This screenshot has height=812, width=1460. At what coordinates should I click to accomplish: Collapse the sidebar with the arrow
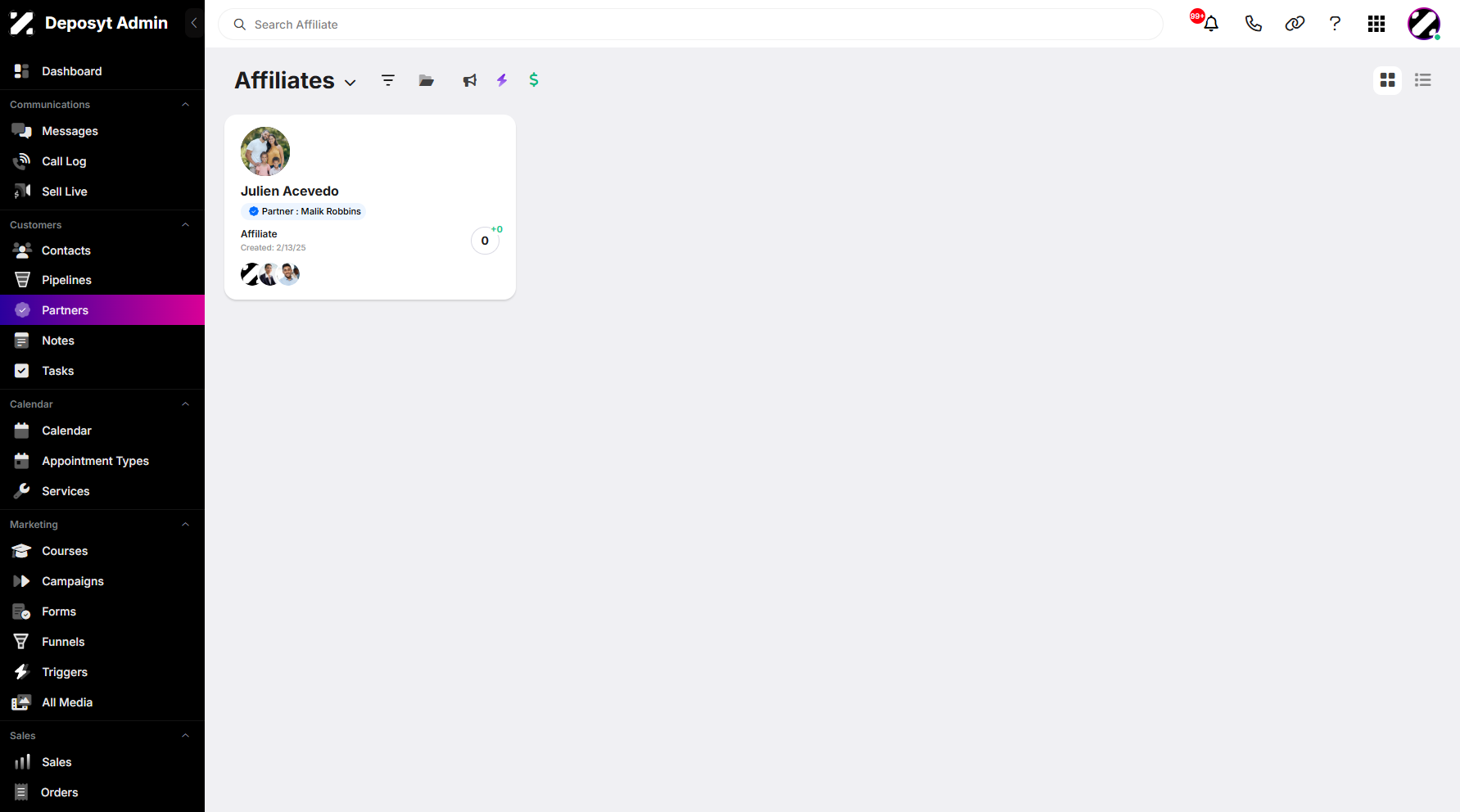click(194, 23)
